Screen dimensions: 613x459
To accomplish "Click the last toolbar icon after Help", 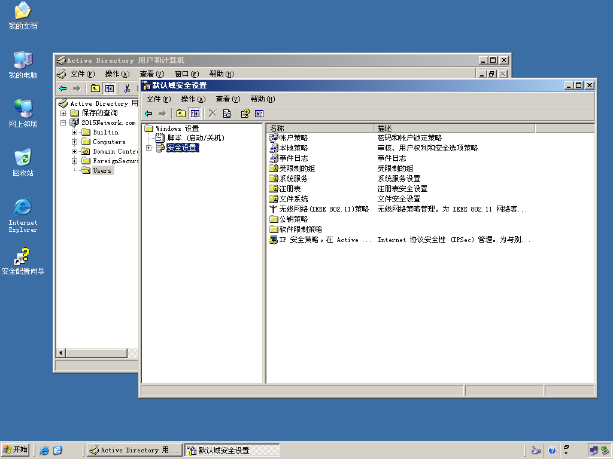I will tap(259, 114).
